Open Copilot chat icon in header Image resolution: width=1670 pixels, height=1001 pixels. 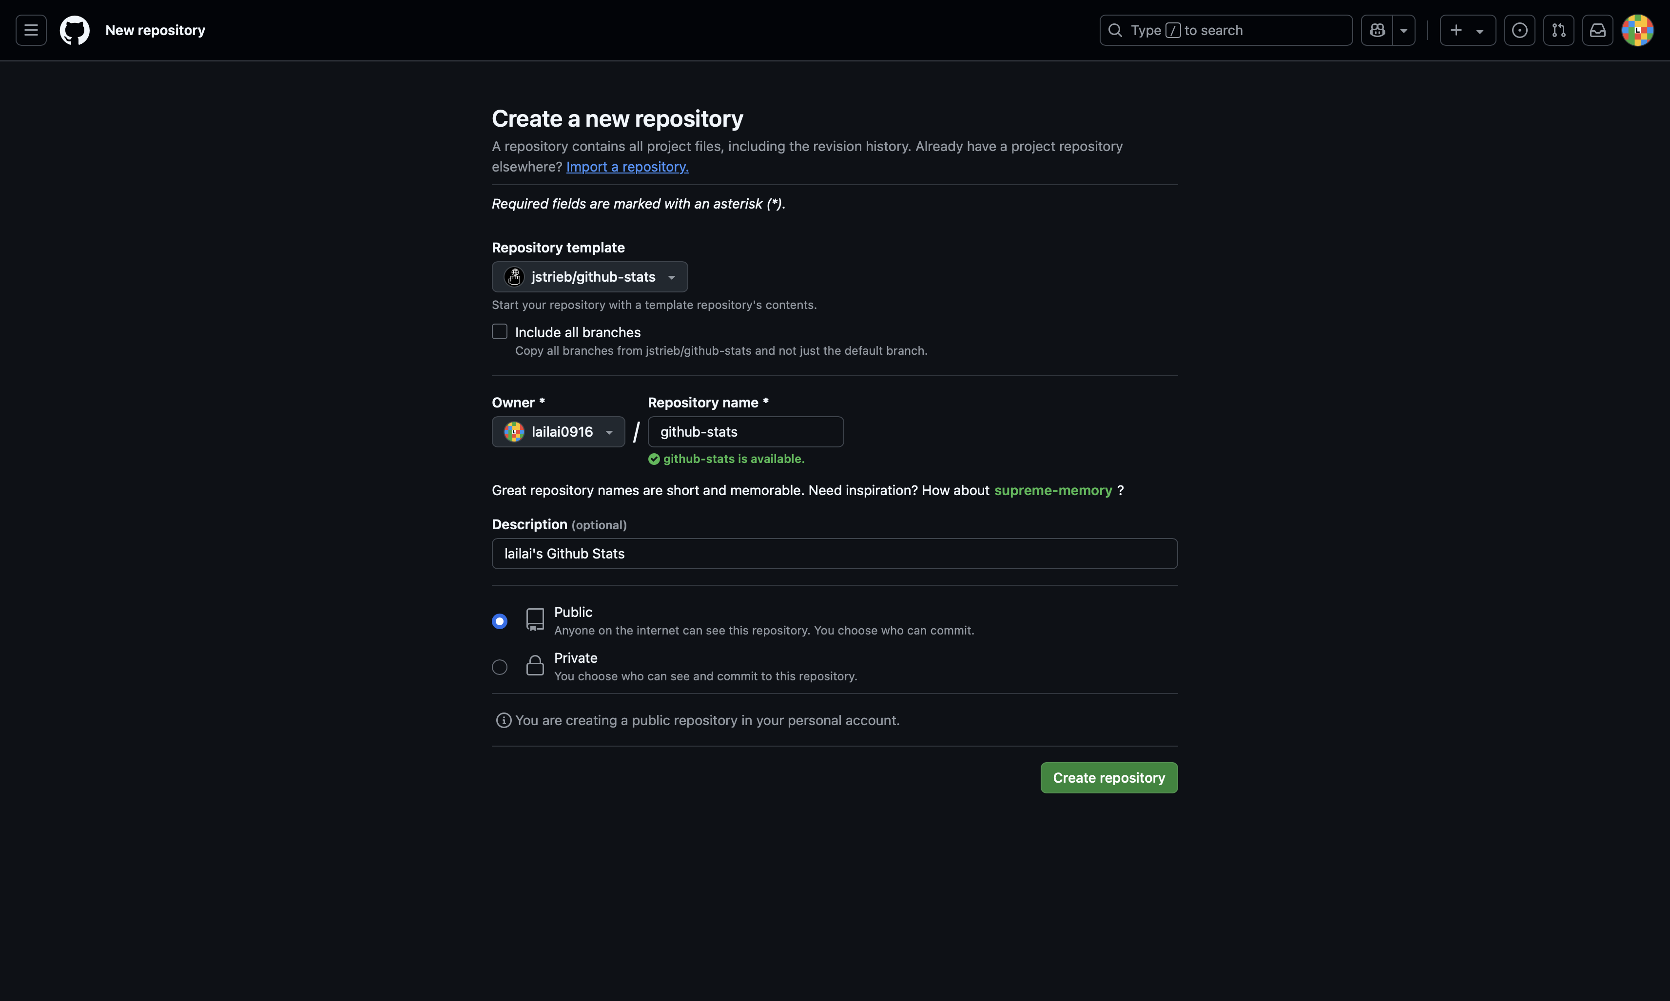tap(1377, 30)
